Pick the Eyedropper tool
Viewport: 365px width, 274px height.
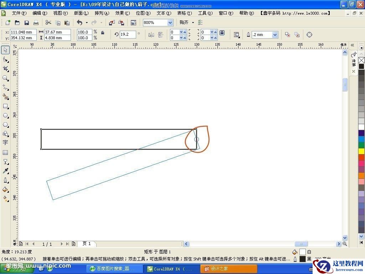(x=5, y=171)
